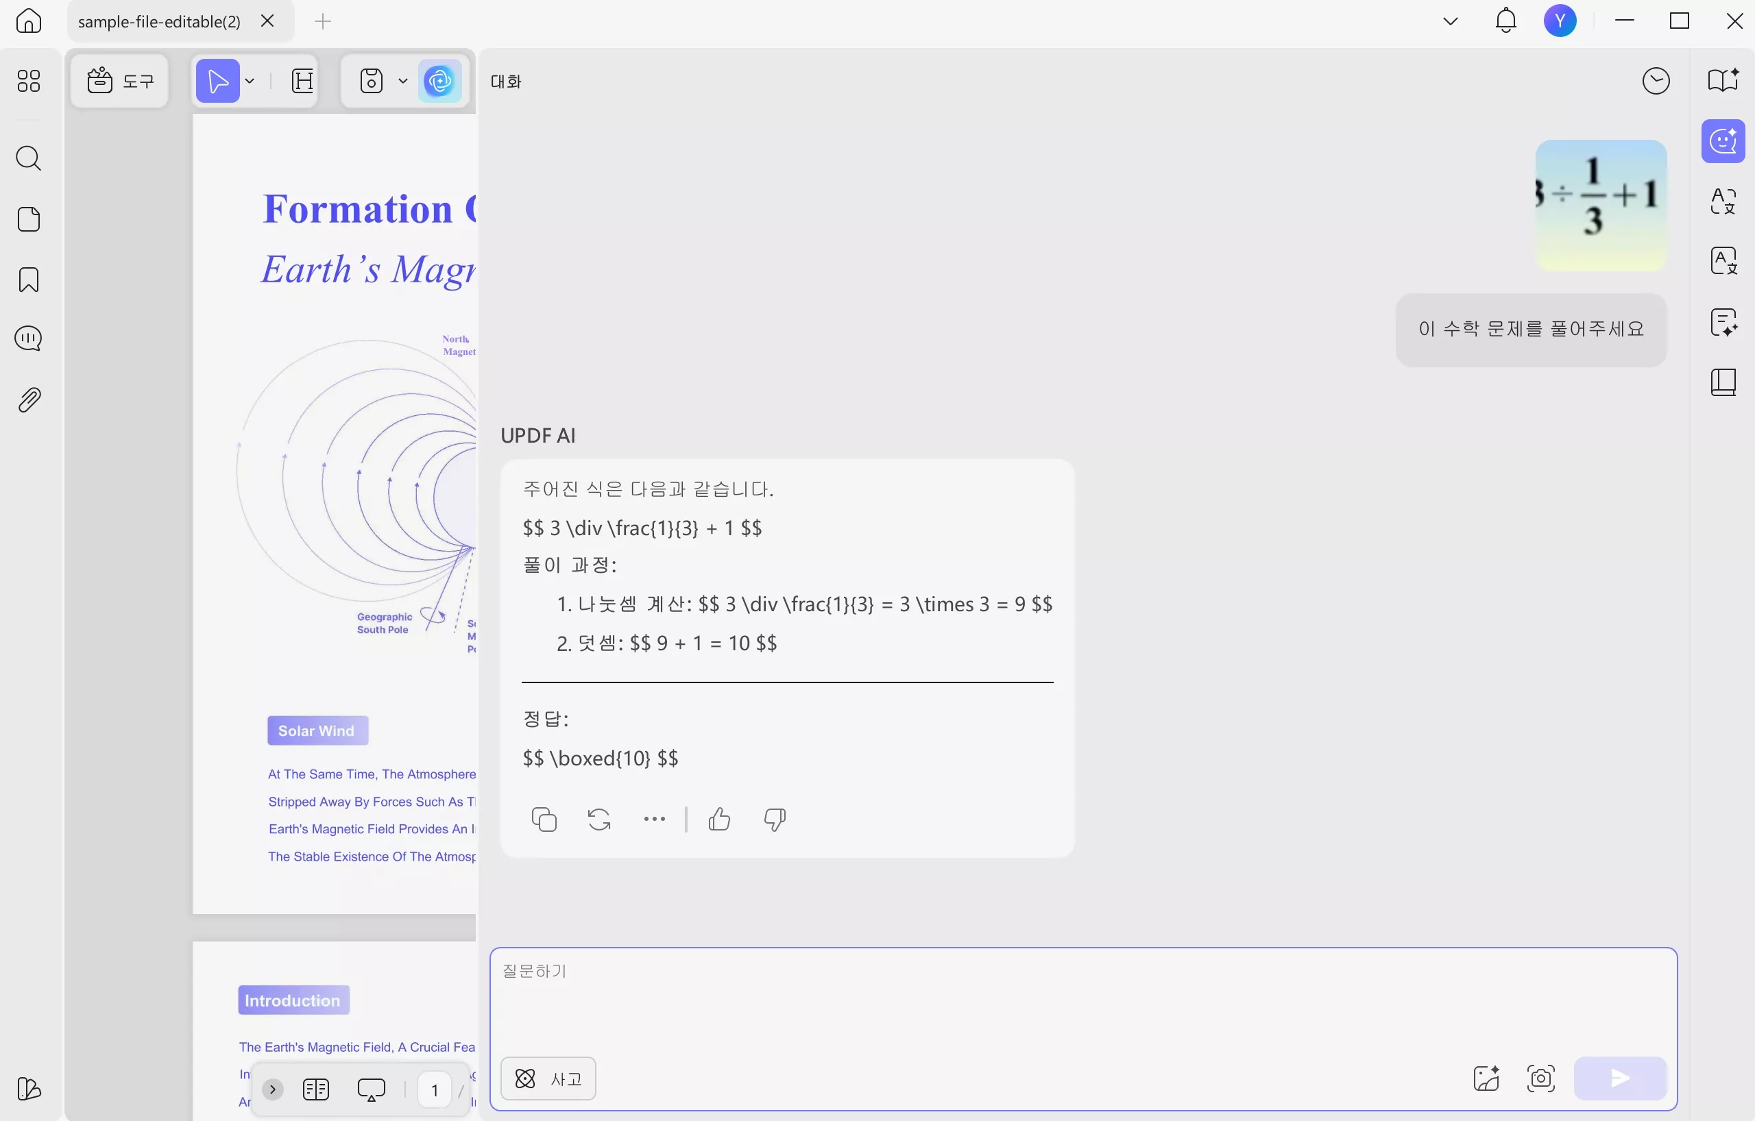This screenshot has height=1121, width=1755.
Task: Start slideshow presentation mode
Action: tap(372, 1089)
